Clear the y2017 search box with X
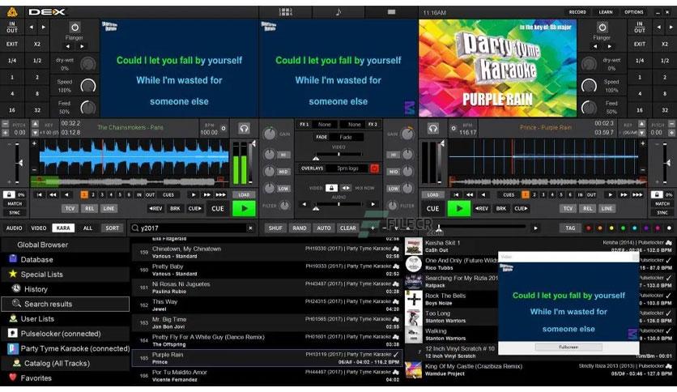Image resolution: width=677 pixels, height=392 pixels. pos(250,228)
